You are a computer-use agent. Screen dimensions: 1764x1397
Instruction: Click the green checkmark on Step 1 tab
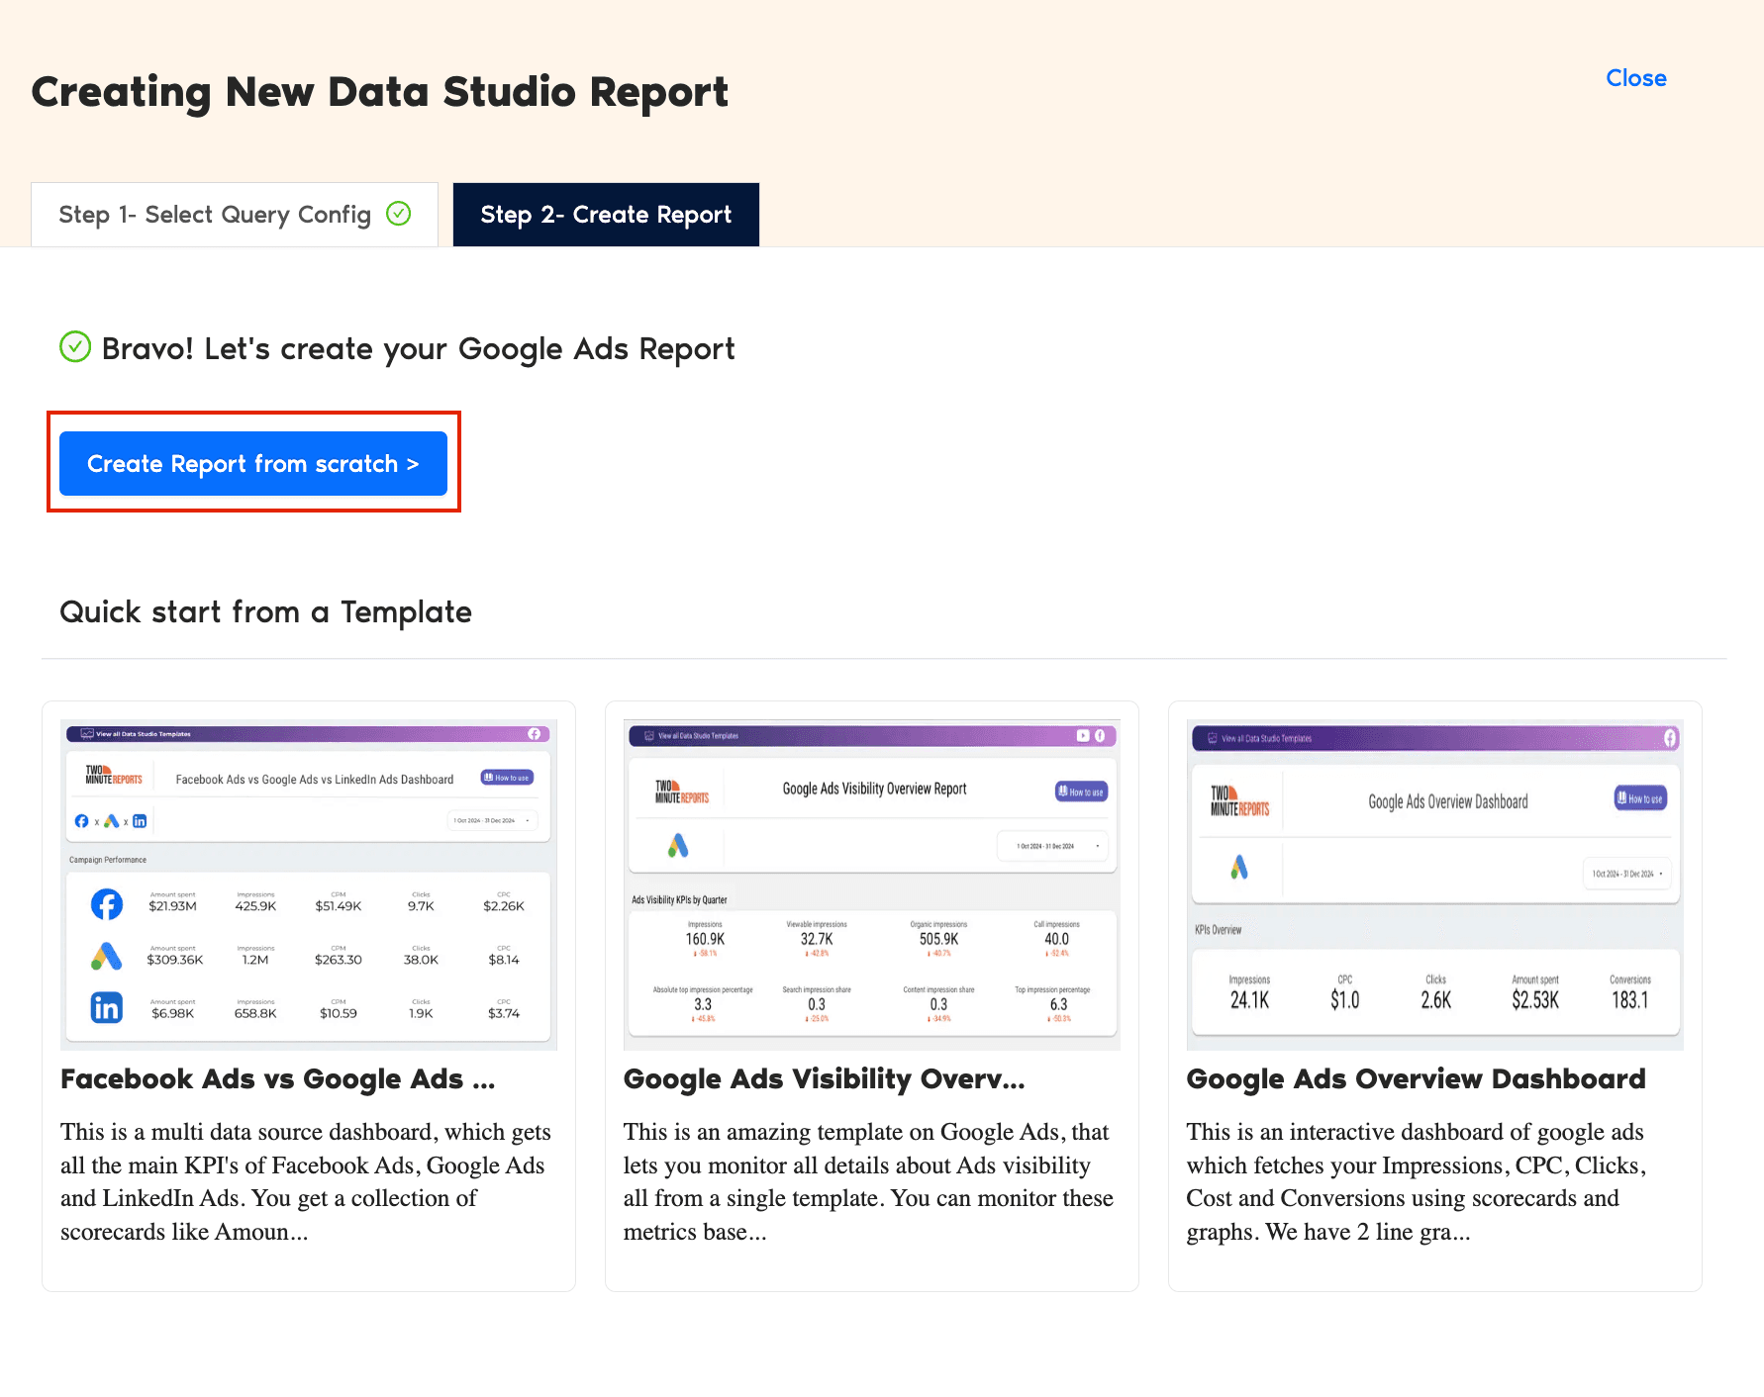pos(399,214)
